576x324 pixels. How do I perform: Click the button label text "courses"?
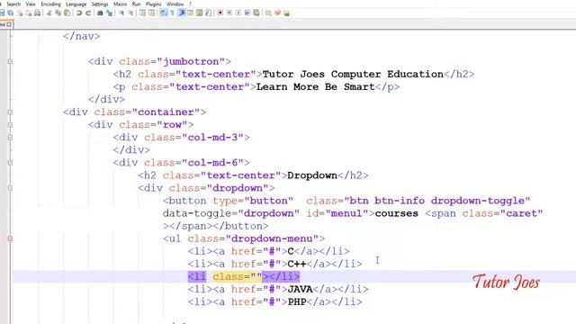[x=396, y=213]
